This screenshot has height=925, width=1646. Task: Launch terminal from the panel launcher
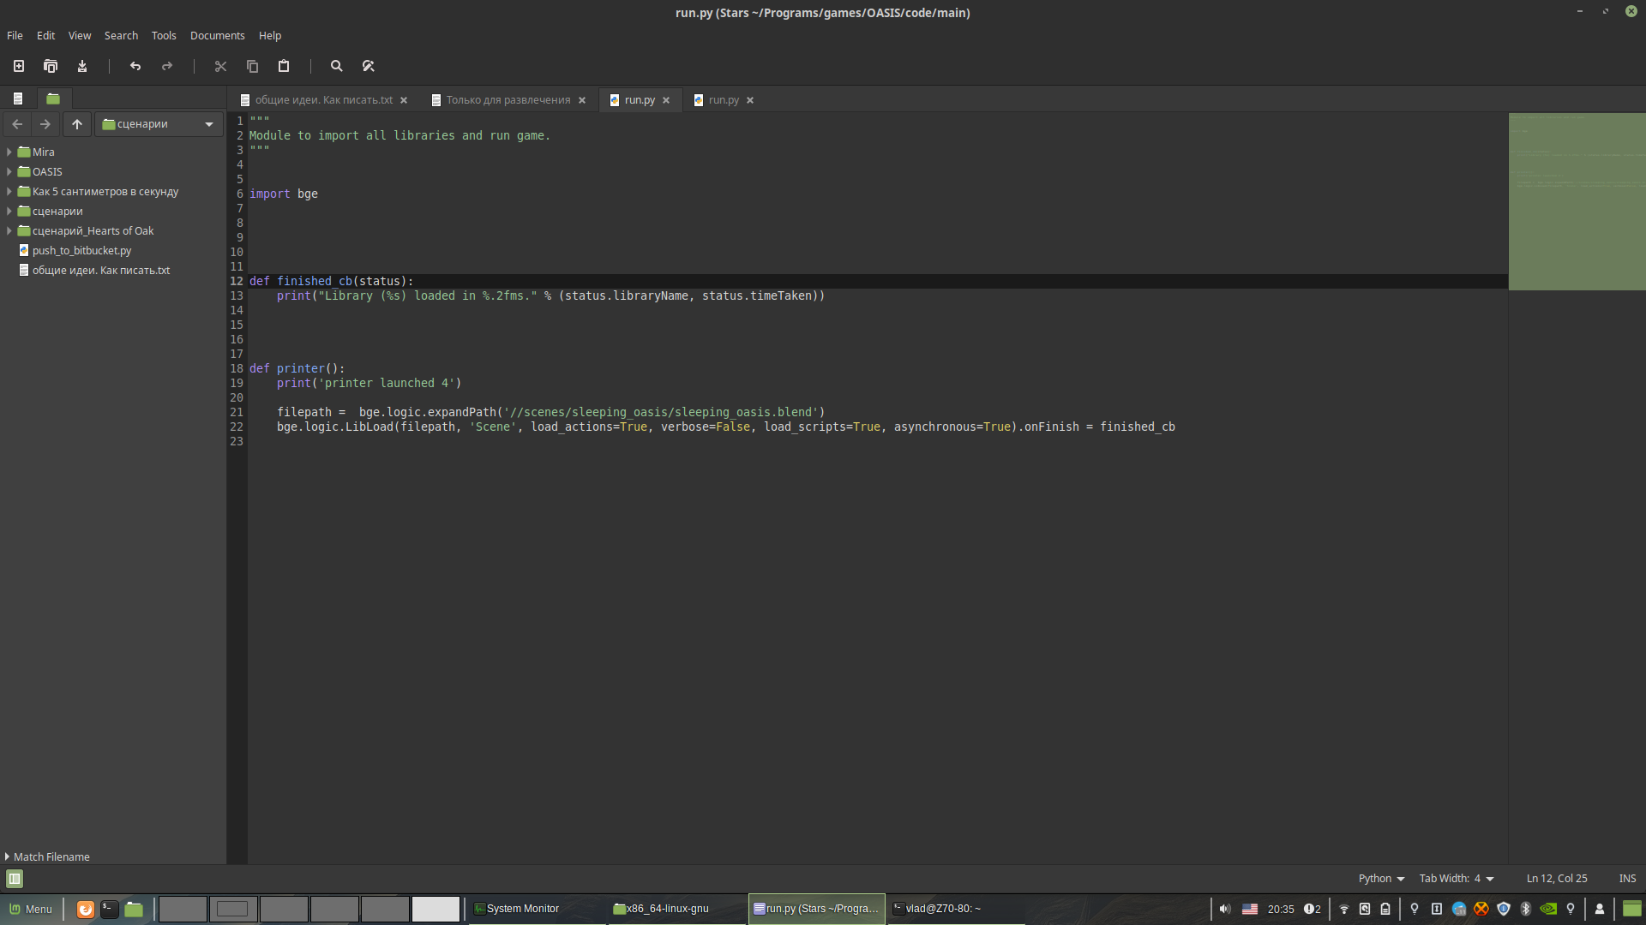point(110,909)
